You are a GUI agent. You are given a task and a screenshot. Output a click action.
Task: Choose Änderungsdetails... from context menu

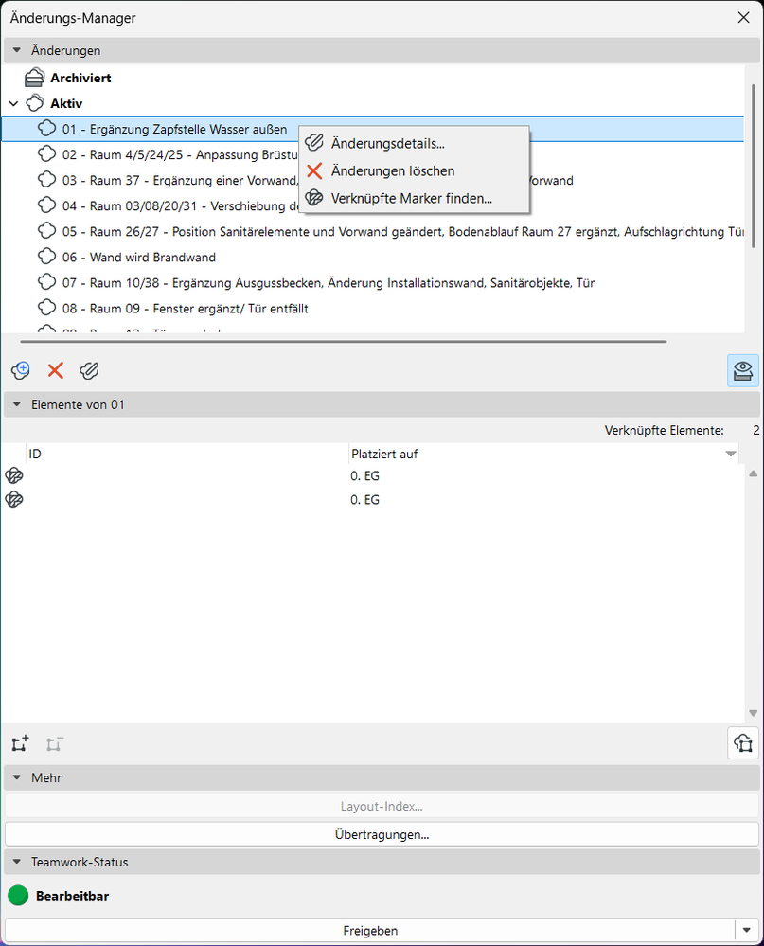pyautogui.click(x=415, y=144)
